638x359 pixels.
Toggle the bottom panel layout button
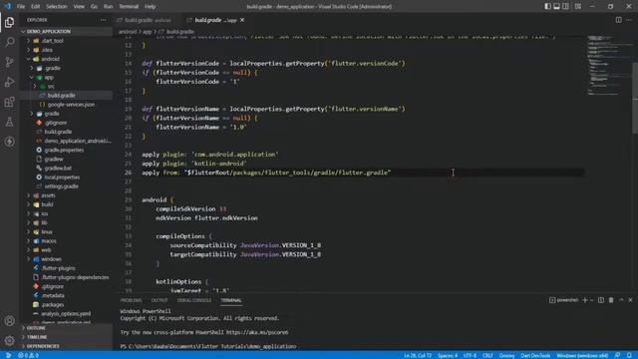click(x=556, y=7)
